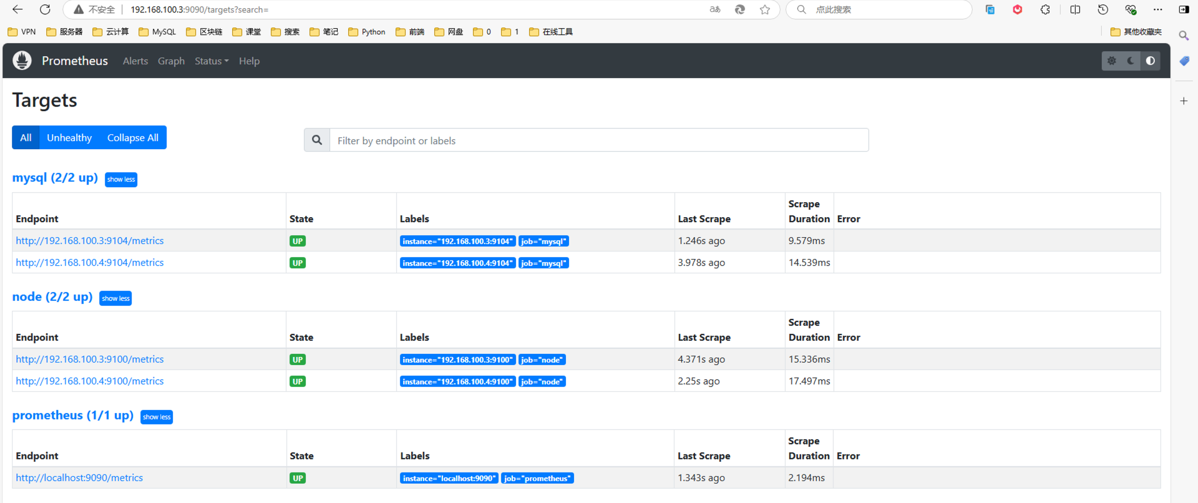1198x503 pixels.
Task: Open http://localhost:9090/metrics endpoint
Action: pos(79,478)
